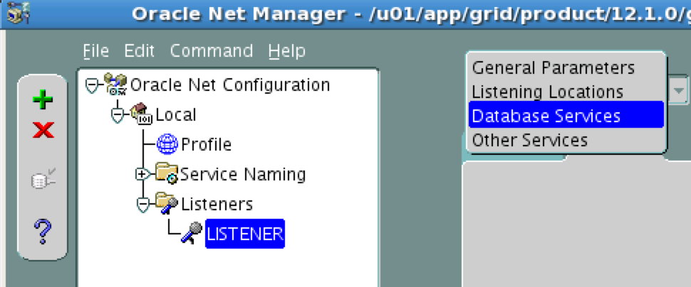Collapse the Local tree node

(x=118, y=116)
